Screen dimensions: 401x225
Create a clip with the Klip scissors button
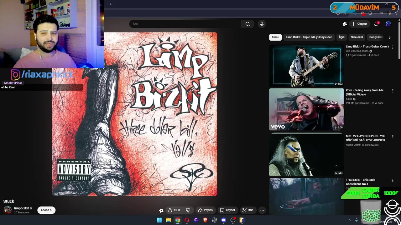pyautogui.click(x=248, y=210)
